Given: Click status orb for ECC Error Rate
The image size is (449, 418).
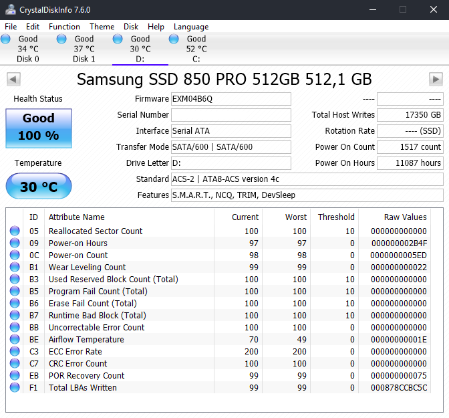Looking at the screenshot, I should pyautogui.click(x=15, y=351).
